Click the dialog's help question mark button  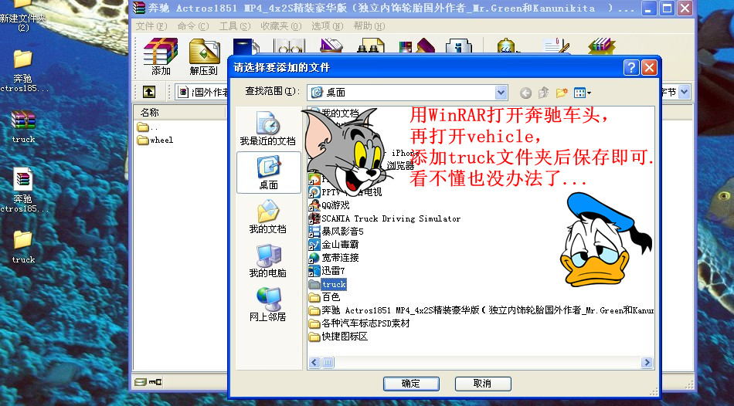[x=631, y=67]
